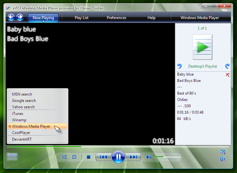The image size is (237, 173).
Task: Close the media player window
Action: click(225, 6)
